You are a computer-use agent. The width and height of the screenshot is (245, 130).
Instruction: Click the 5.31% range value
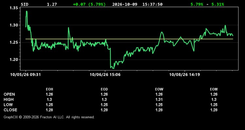218,4
